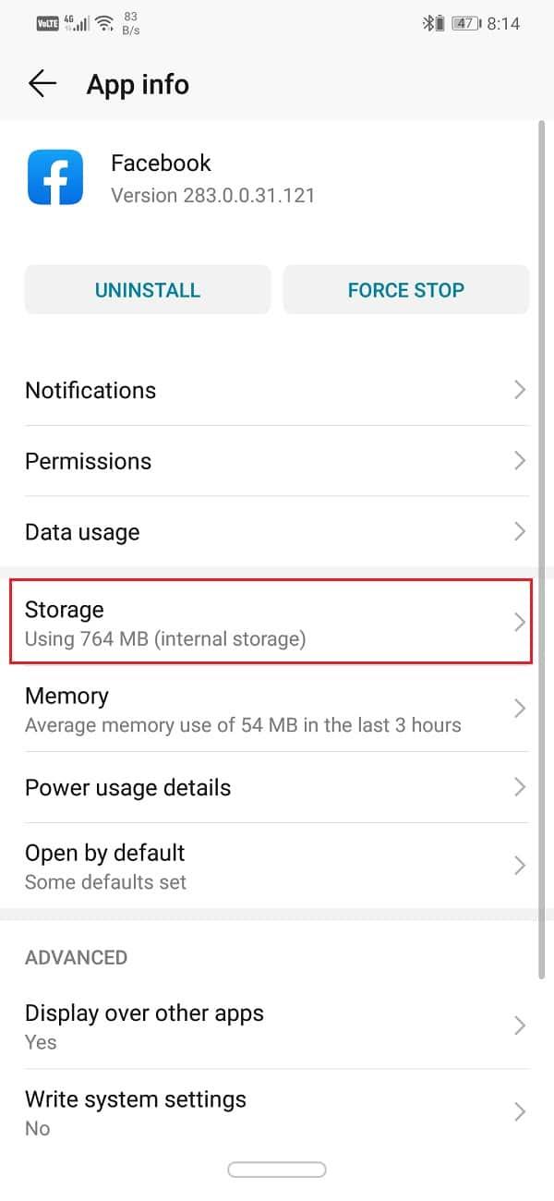Expand the Power usage details chevron
This screenshot has width=554, height=1201.
tap(520, 787)
